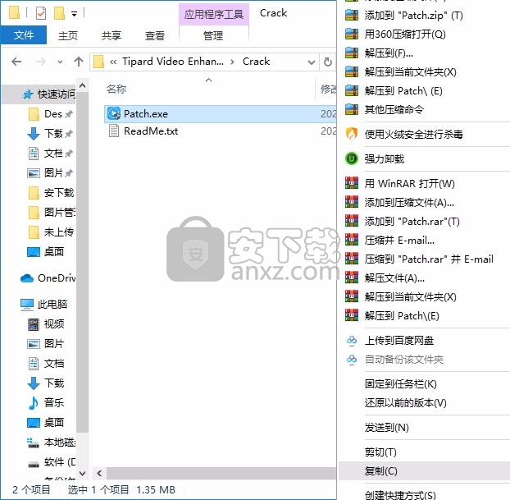Select the Patch.exe file
The width and height of the screenshot is (510, 500).
tap(220, 113)
